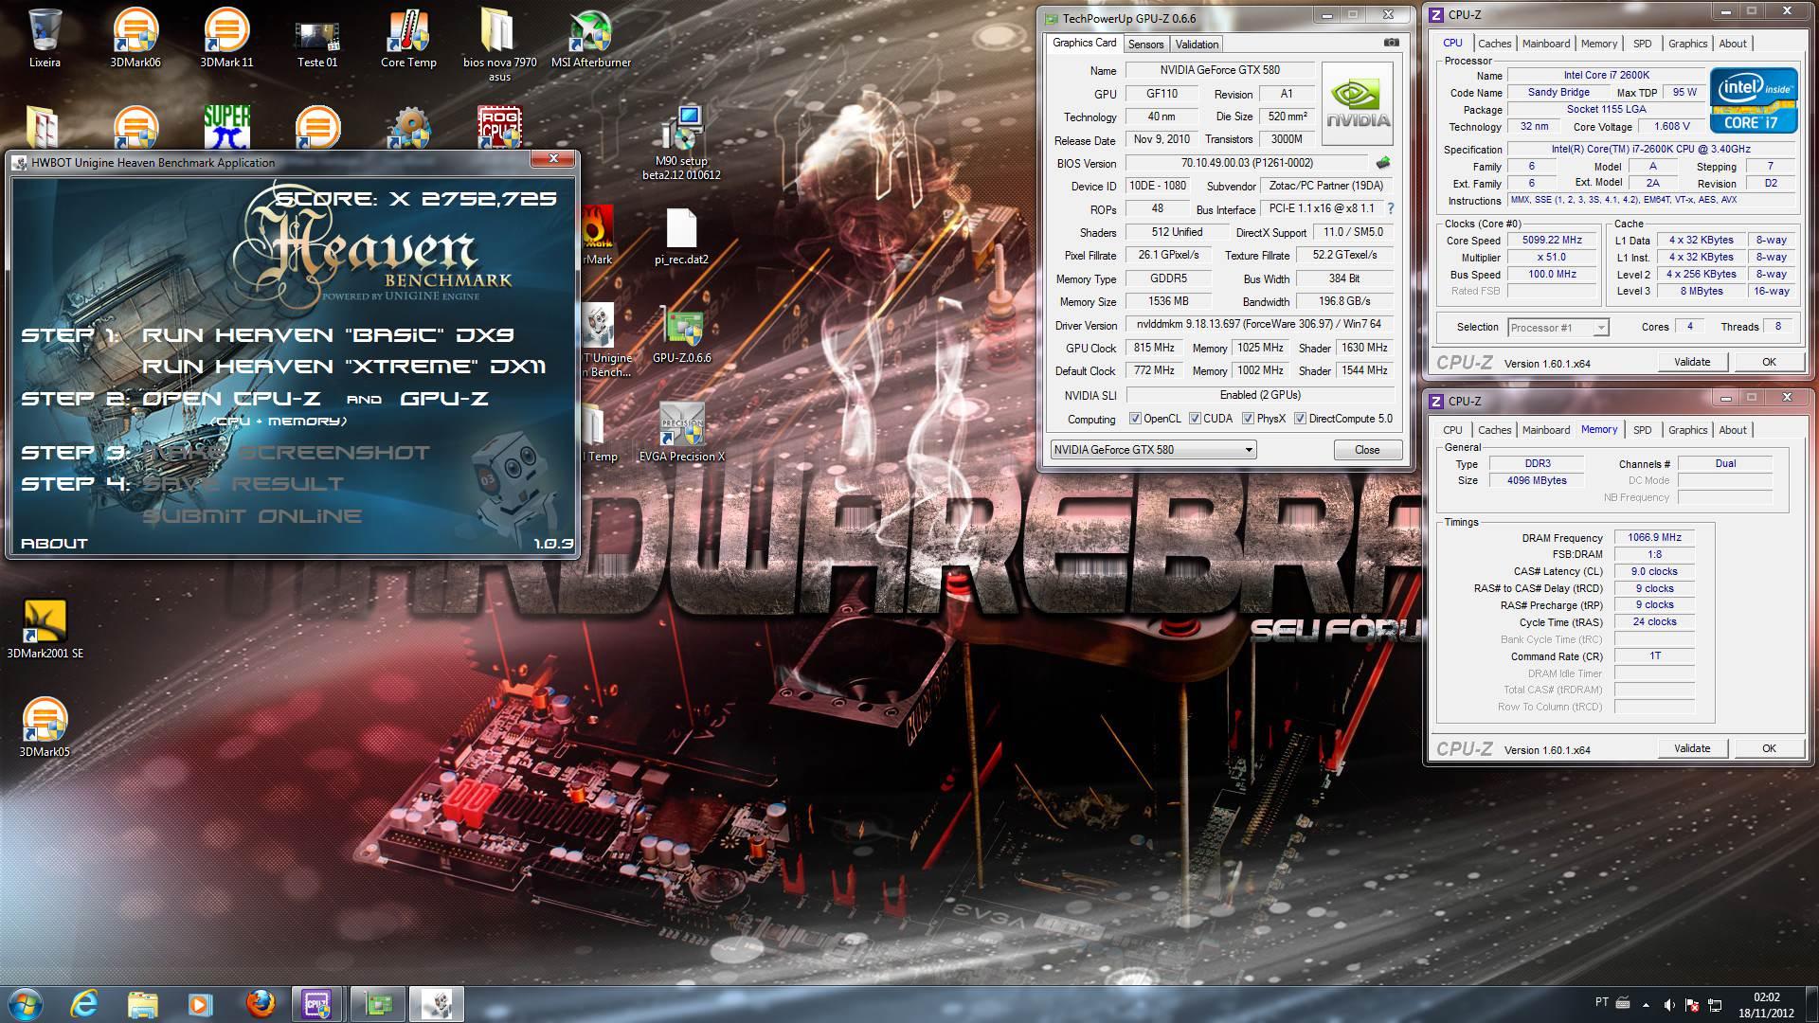
Task: Click the GPU-Z Name field NVIDIA GeForce GTX 580
Action: tap(1218, 71)
